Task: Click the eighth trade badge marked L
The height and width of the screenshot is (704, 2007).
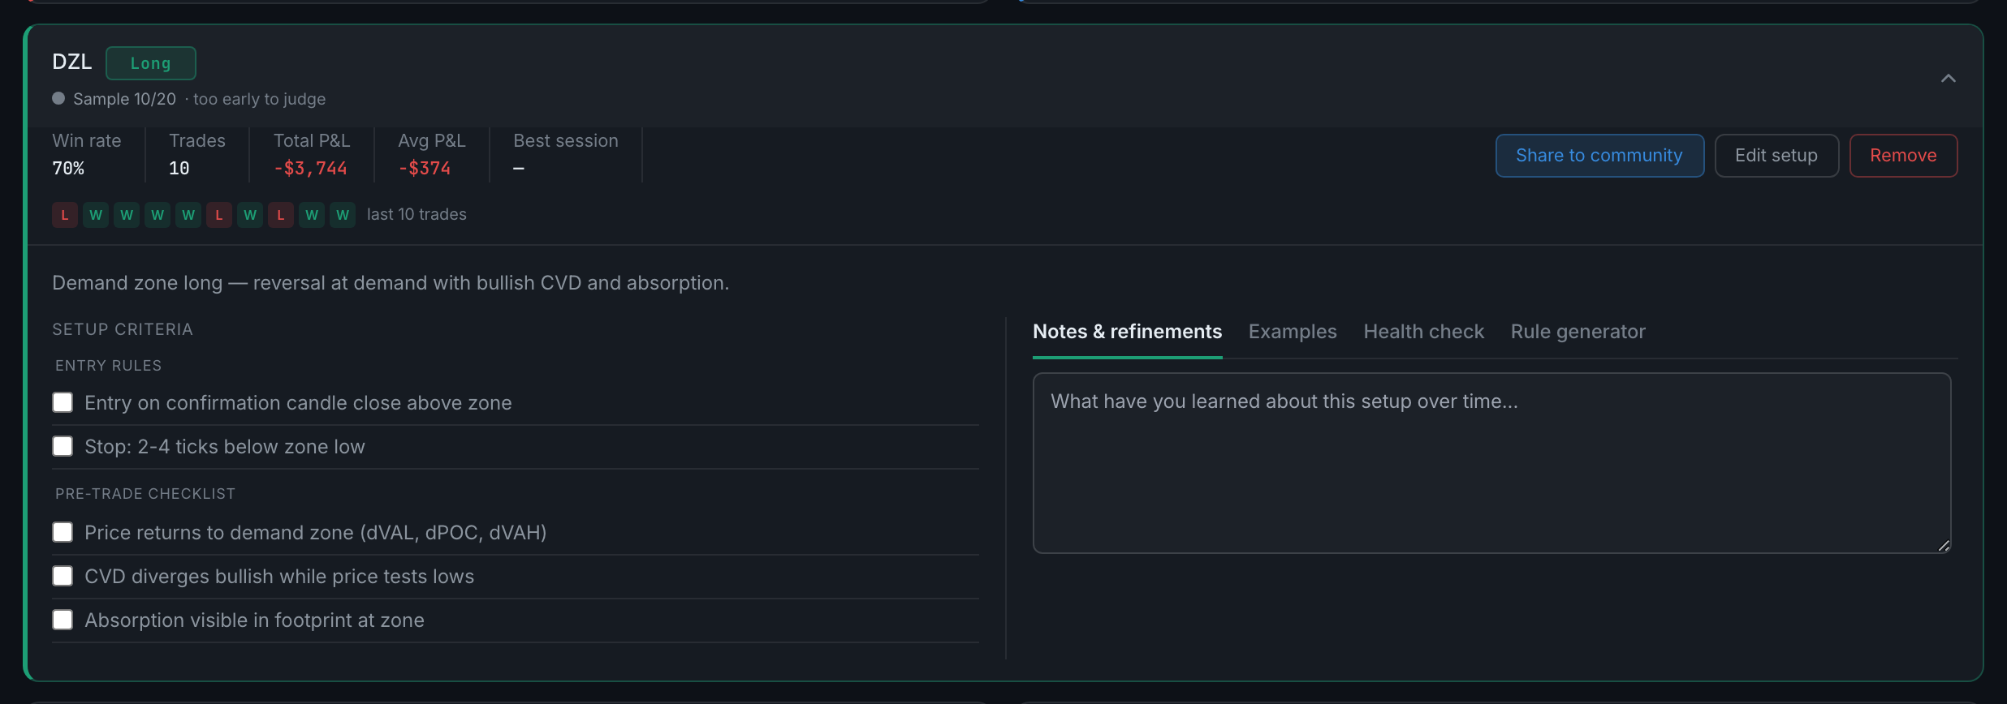Action: (x=281, y=215)
